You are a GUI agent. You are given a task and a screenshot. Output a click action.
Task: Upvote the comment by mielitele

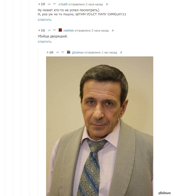49,30
